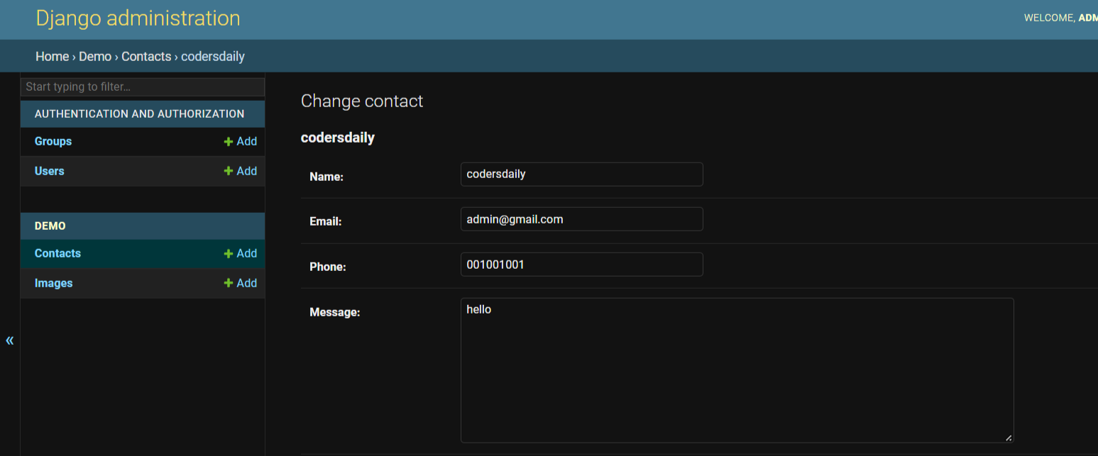Go back to Contacts via breadcrumb
The image size is (1098, 456).
[146, 57]
